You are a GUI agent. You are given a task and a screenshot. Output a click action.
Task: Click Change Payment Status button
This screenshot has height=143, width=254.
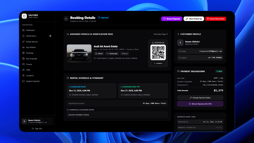(x=200, y=98)
